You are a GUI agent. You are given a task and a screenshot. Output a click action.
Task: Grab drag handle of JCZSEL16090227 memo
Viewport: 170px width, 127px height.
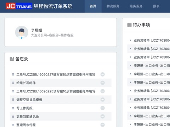(x=13, y=74)
